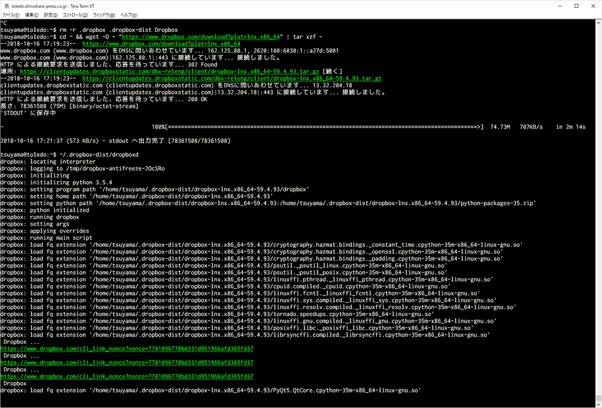Click the 'setting python path' line
The width and height of the screenshot is (602, 408).
click(268, 203)
